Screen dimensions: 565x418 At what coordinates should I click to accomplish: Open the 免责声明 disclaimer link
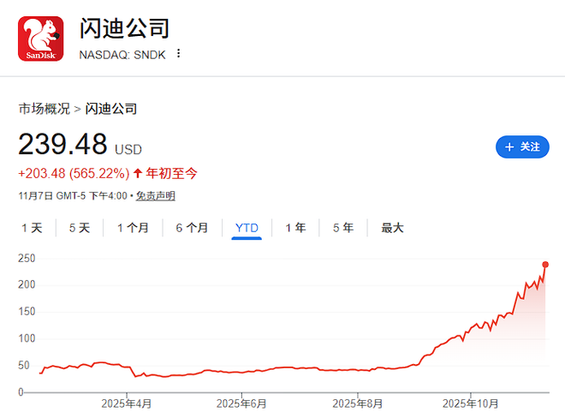156,196
